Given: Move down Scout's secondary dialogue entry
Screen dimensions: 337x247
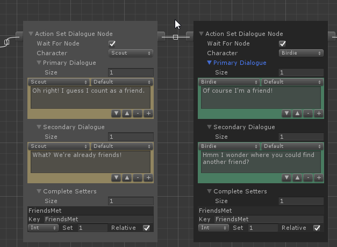Looking at the screenshot, I should point(116,177).
